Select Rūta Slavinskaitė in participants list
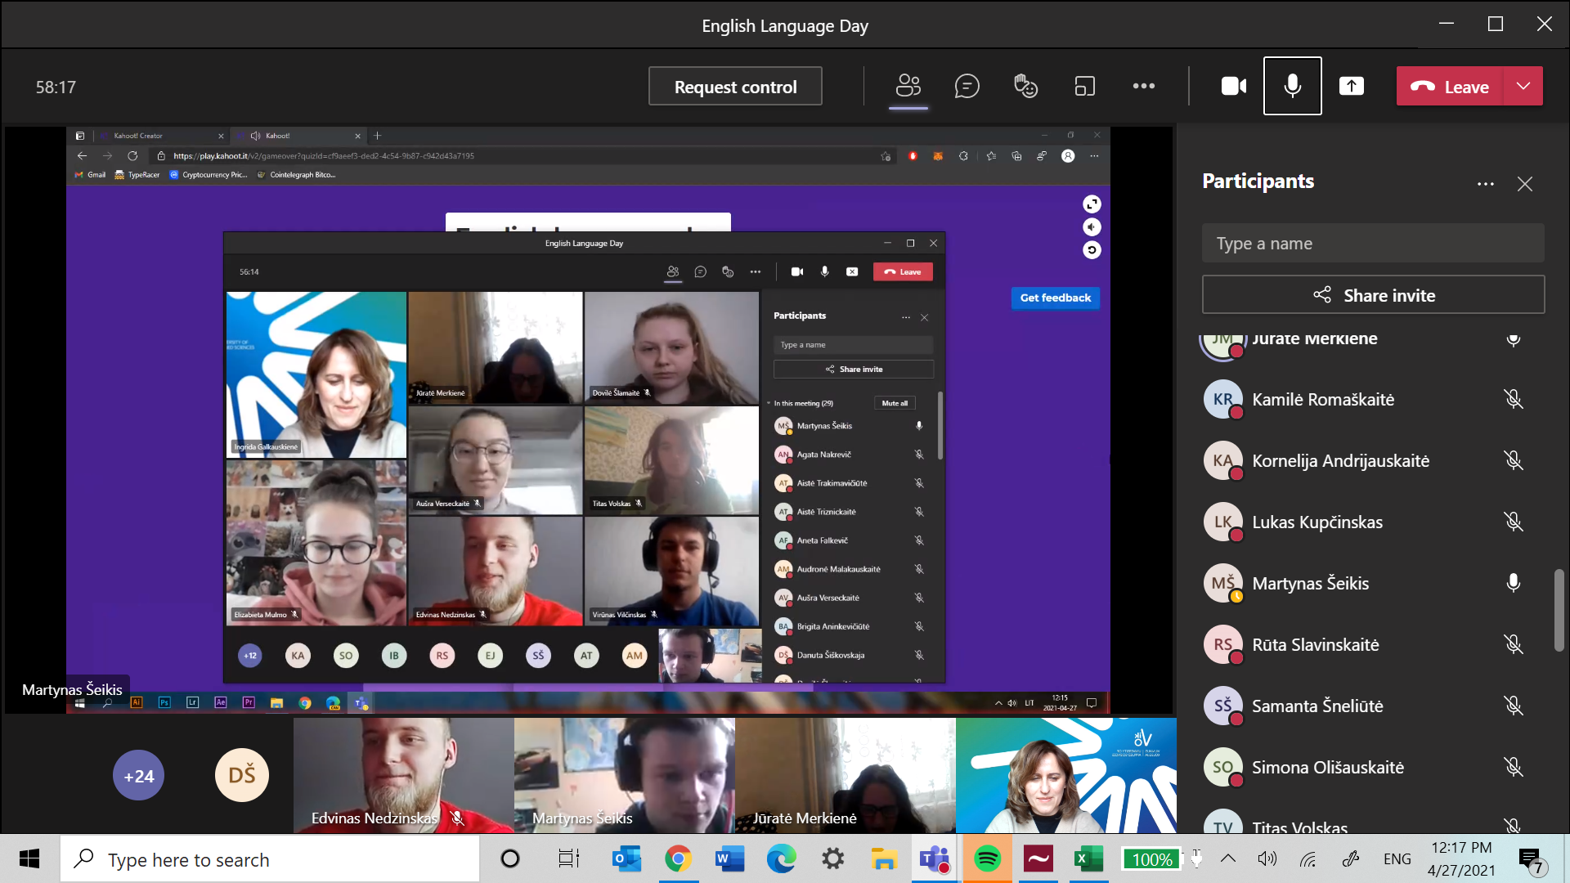This screenshot has height=883, width=1570. (x=1315, y=644)
